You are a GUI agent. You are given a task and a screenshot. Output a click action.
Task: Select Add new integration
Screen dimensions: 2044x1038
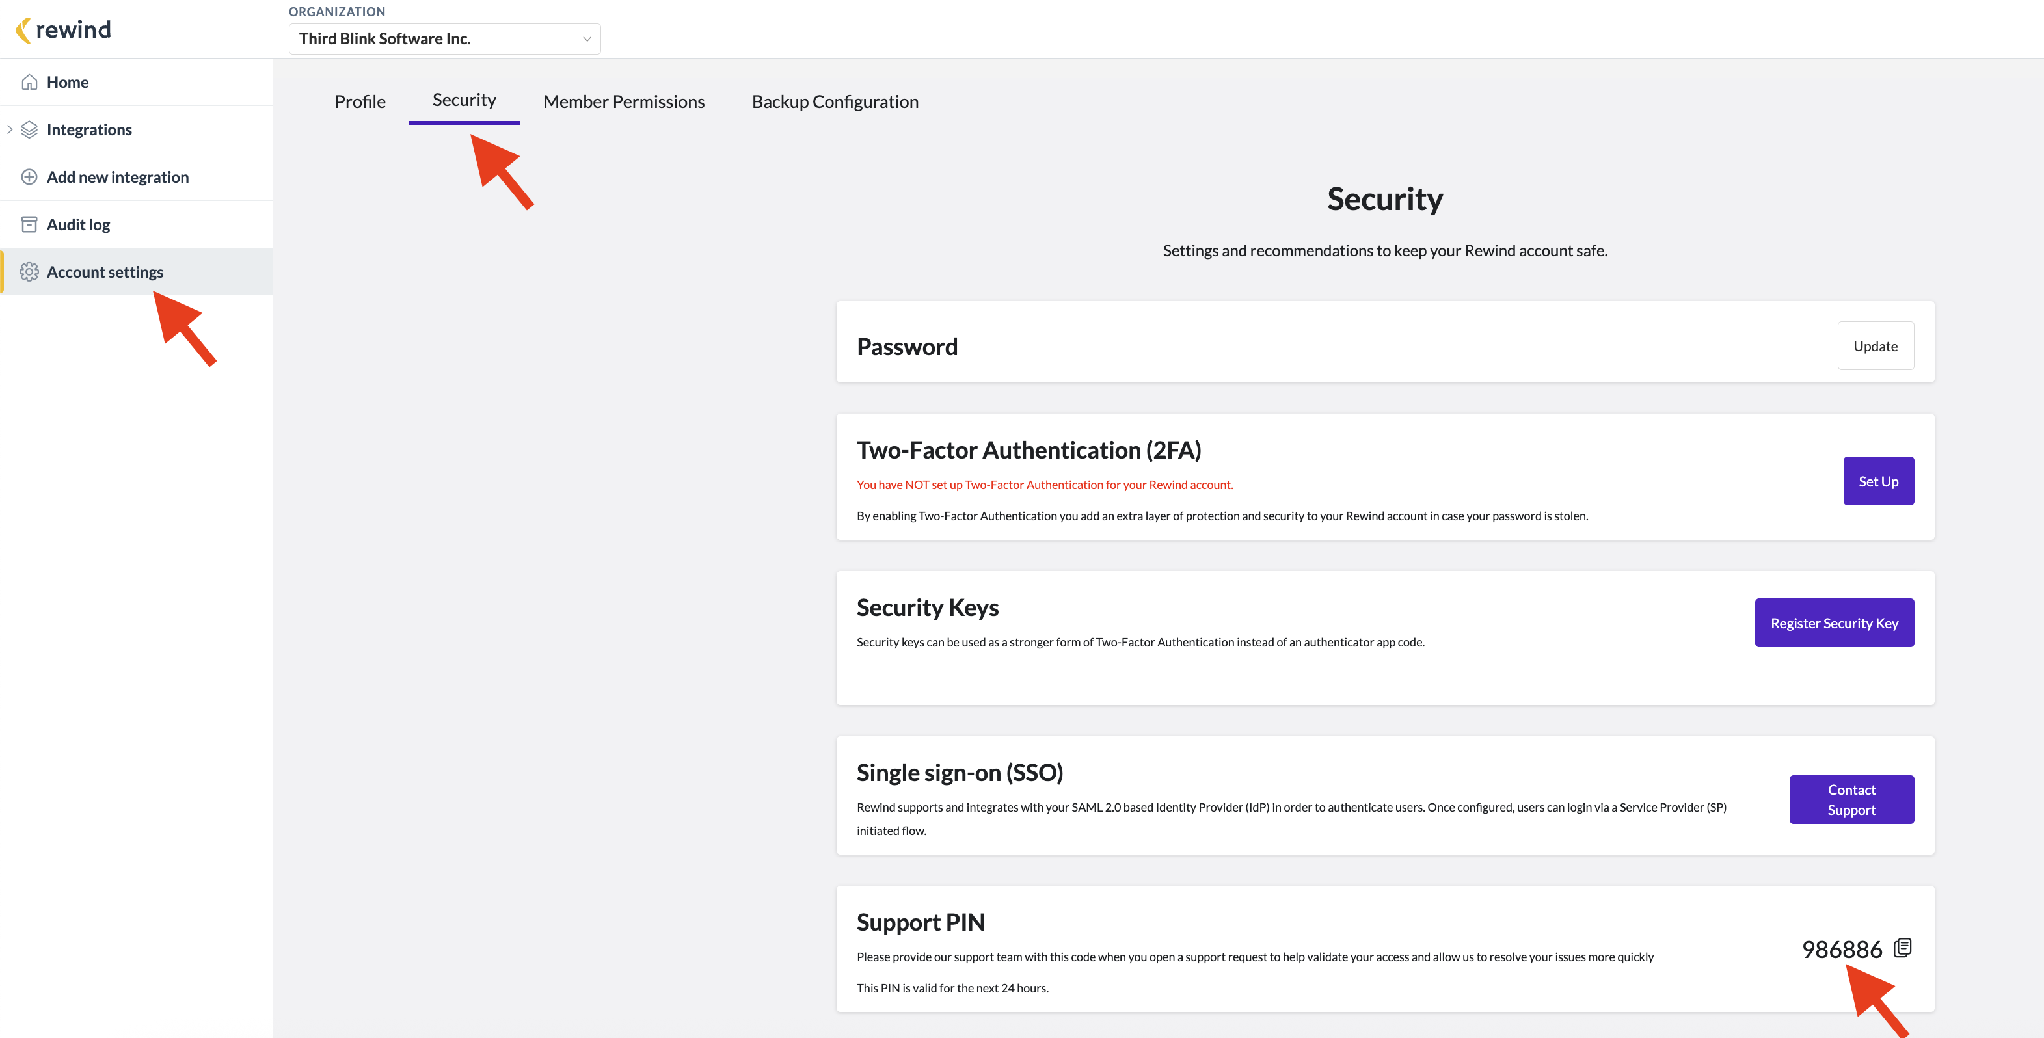(x=137, y=177)
